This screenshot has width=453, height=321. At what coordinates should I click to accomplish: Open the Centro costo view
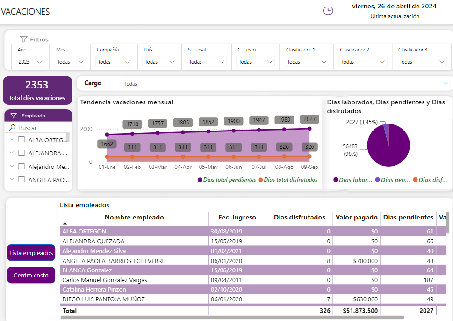[31, 275]
